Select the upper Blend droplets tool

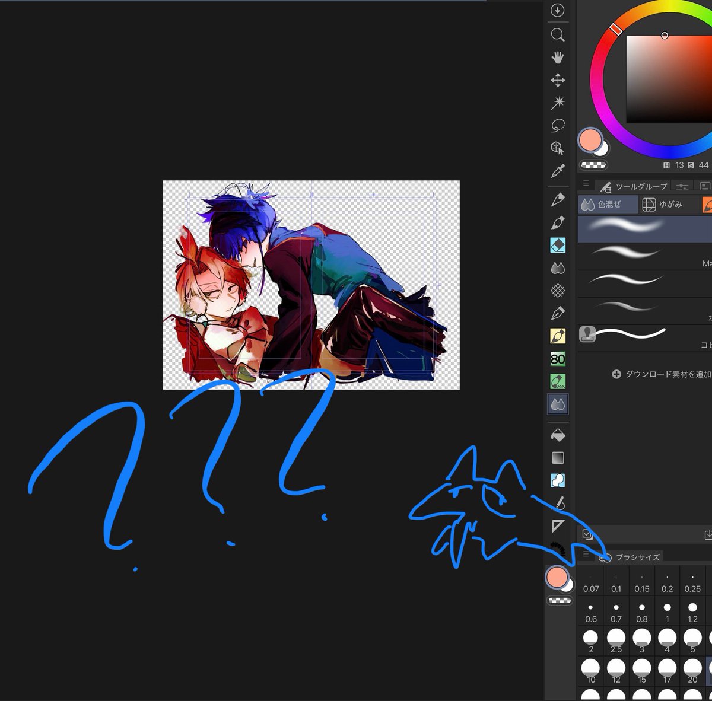pyautogui.click(x=558, y=268)
